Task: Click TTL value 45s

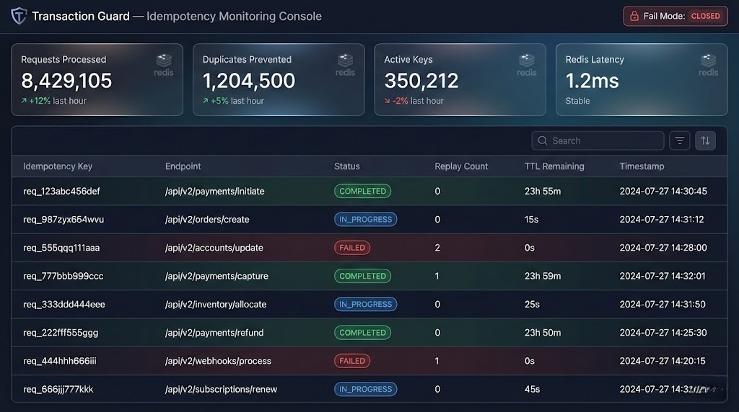Action: point(532,389)
